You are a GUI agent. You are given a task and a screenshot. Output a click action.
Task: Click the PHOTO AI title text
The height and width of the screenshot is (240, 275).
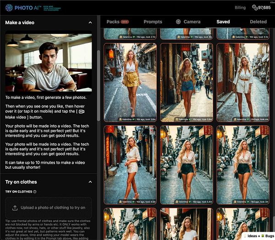coord(28,8)
